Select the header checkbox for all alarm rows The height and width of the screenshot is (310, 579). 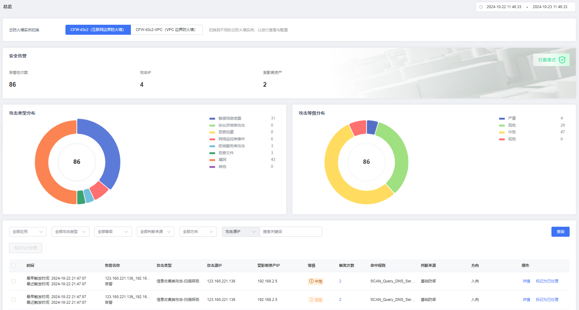click(x=13, y=266)
